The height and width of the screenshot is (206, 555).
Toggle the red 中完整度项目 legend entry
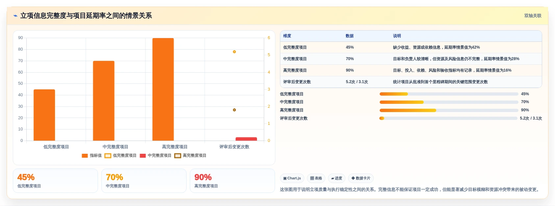[x=155, y=156]
